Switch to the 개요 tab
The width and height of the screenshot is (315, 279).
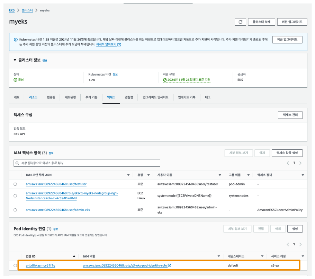click(17, 97)
